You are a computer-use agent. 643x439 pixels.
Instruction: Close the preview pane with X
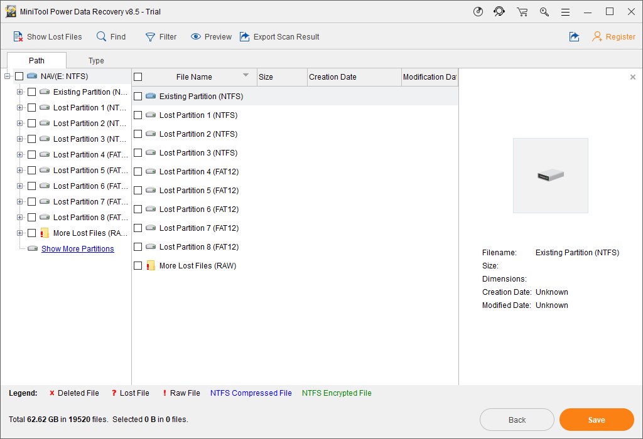coord(632,77)
